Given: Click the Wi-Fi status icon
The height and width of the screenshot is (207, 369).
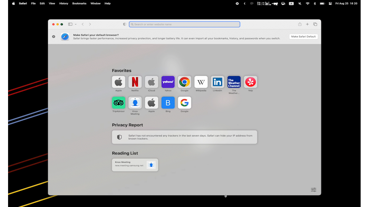Looking at the screenshot, I should tap(308, 3).
